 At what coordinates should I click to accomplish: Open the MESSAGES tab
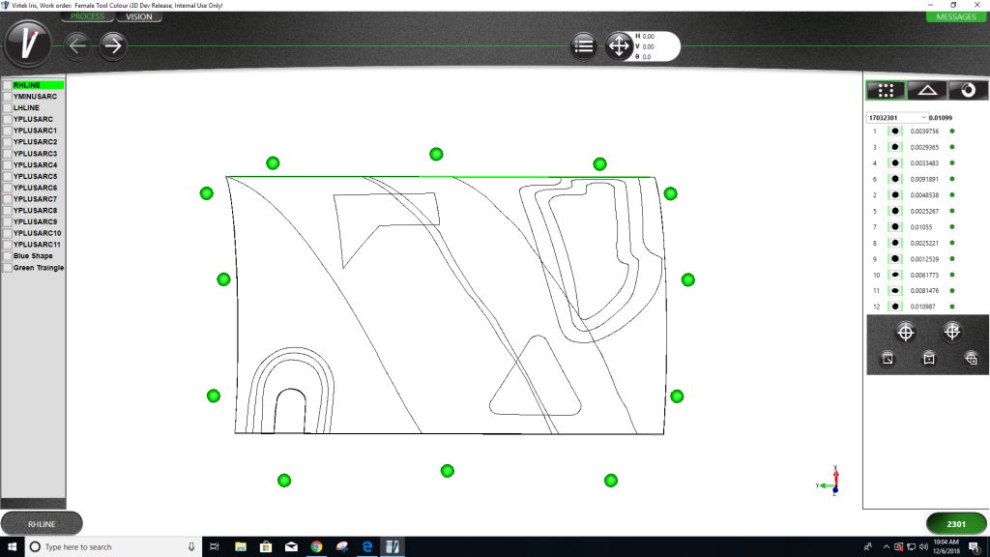tap(956, 17)
